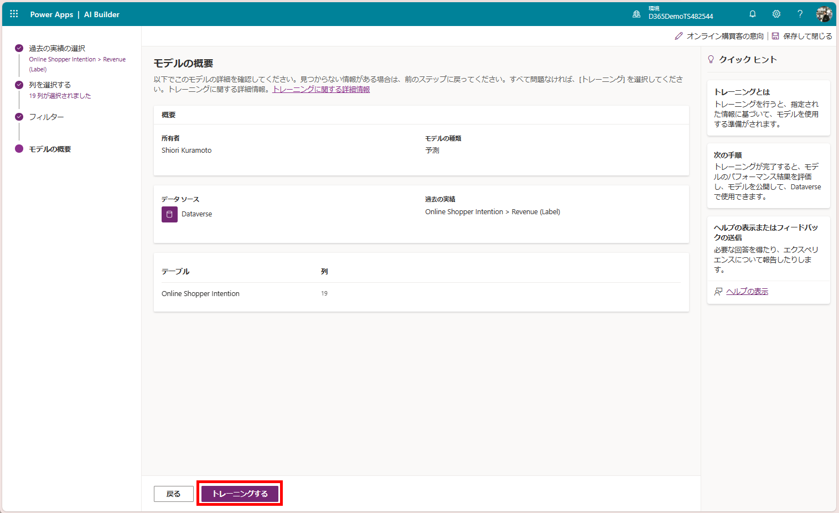Go back with the 戻る button
The image size is (839, 513).
point(174,494)
